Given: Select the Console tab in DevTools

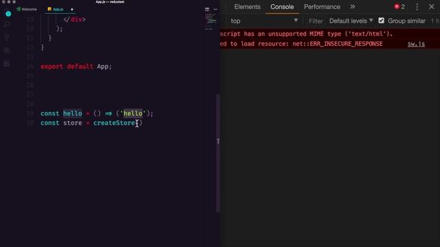Looking at the screenshot, I should (282, 7).
